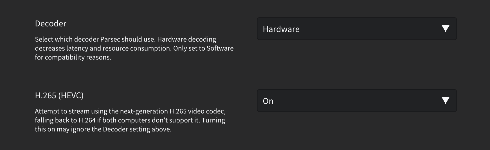Click the H.265 dropdown's triangle arrow

point(445,101)
